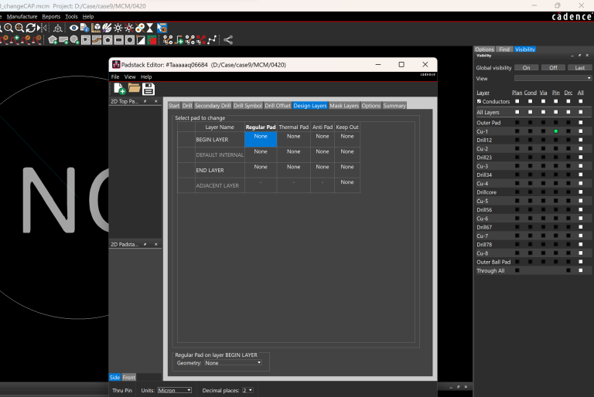Toggle the All column checkbox for All Layers
Screen dimensions: 594x397
coord(580,113)
